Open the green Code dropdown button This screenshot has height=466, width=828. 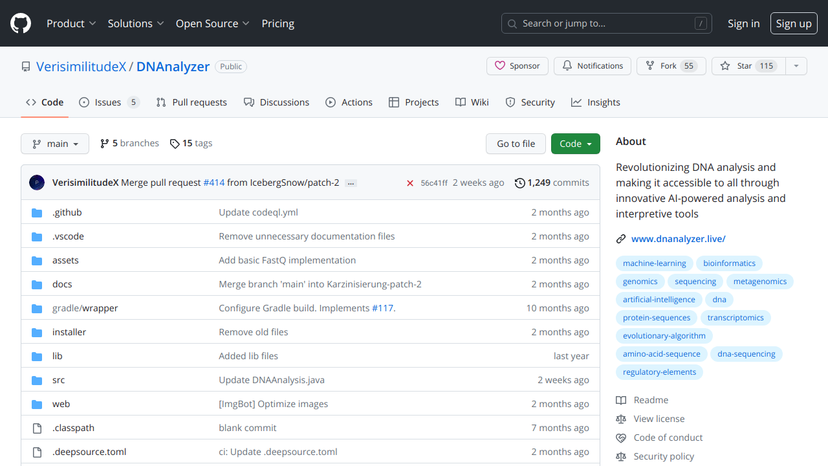(576, 144)
